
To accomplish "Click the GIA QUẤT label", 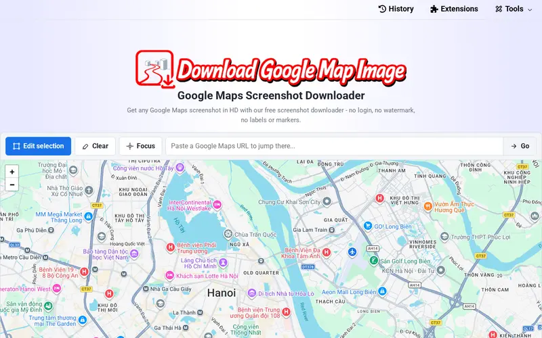I will pyautogui.click(x=335, y=220).
